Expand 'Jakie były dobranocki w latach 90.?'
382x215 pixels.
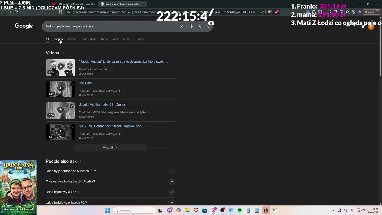(x=110, y=171)
